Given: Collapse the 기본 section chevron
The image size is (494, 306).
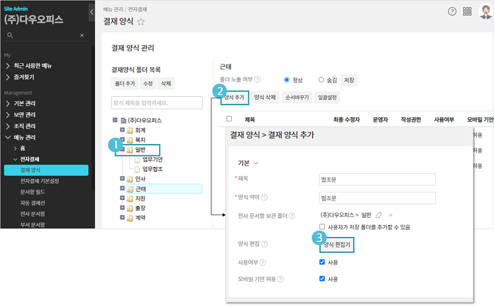Looking at the screenshot, I should [256, 163].
